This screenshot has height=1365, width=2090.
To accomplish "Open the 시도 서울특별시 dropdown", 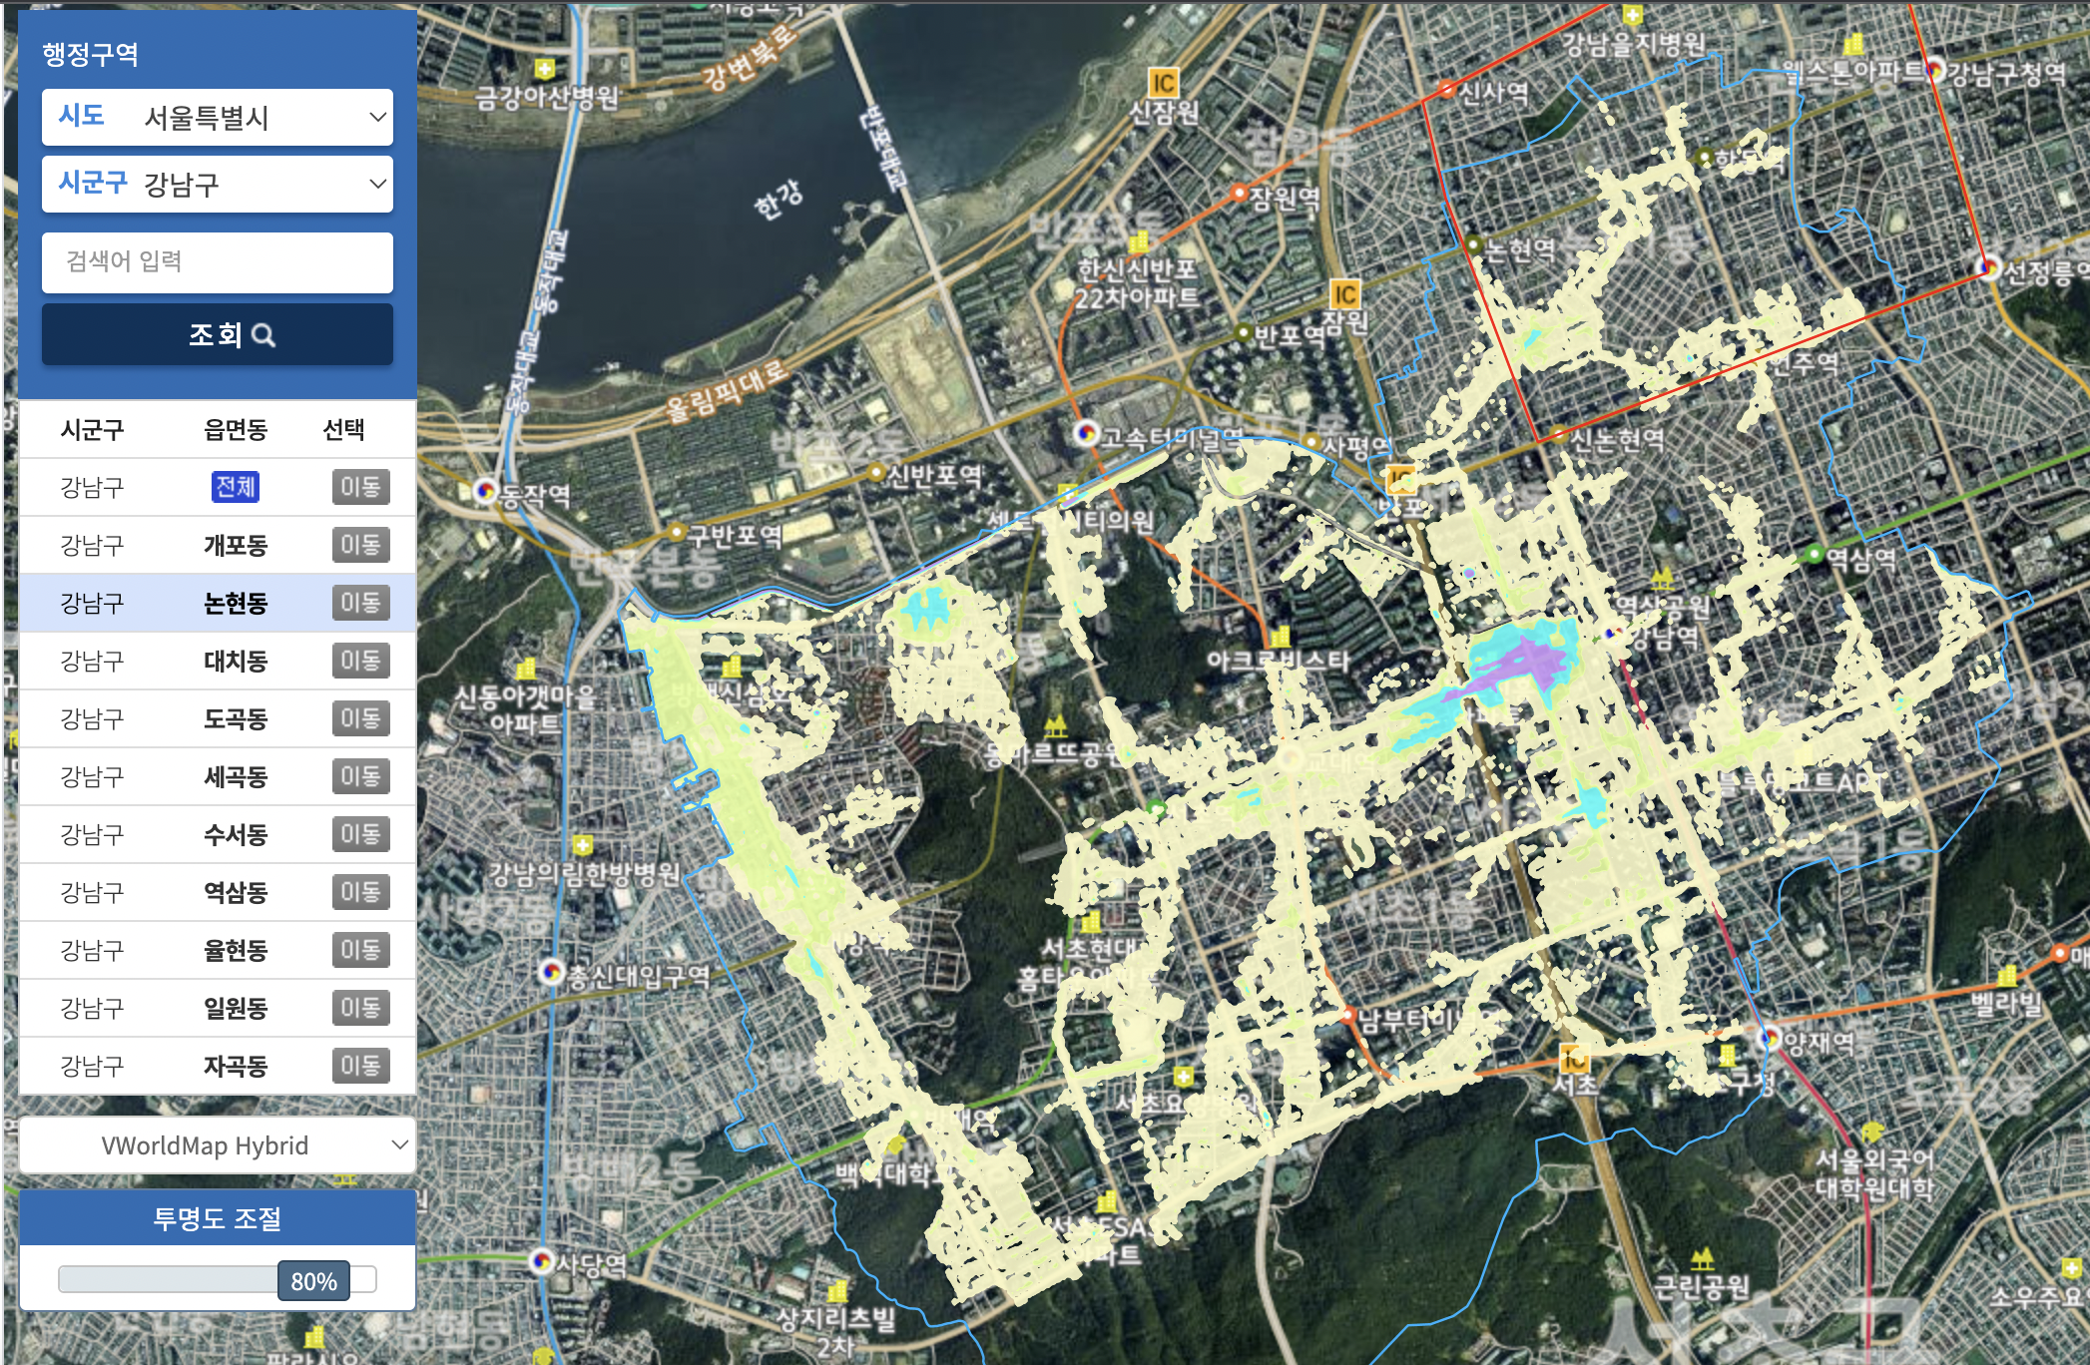I will click(x=218, y=118).
